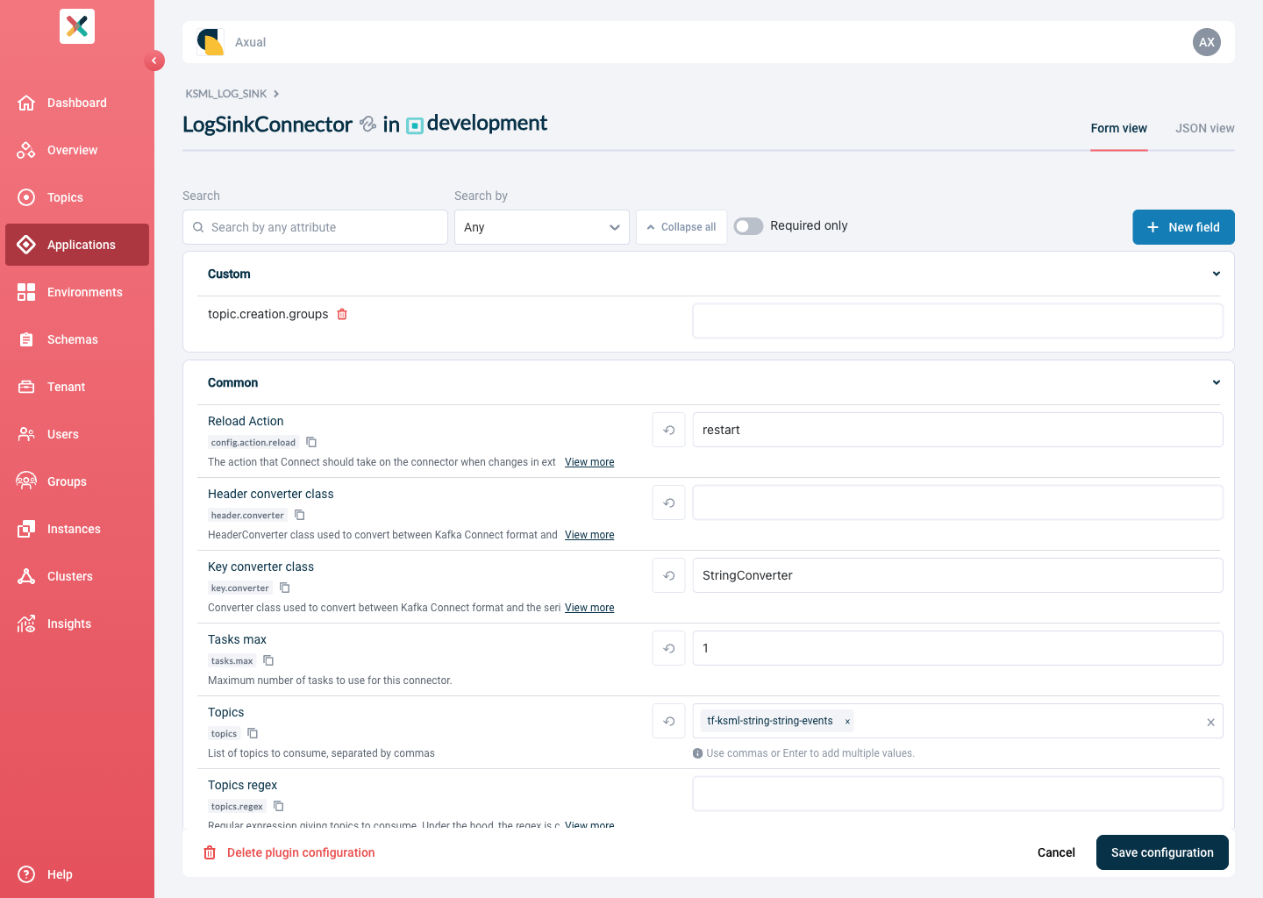Click the Key converter class input

tap(958, 575)
